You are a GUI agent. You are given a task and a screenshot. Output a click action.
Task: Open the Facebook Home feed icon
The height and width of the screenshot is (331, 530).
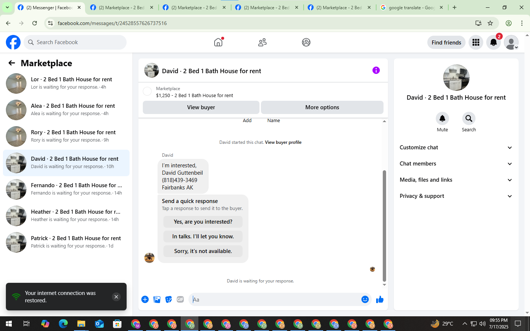218,42
